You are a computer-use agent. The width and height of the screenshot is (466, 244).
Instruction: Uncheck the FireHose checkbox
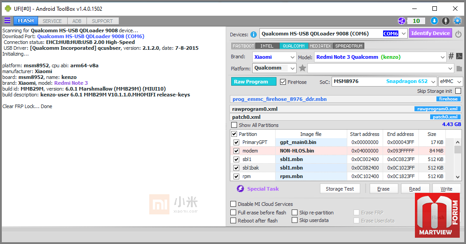[283, 82]
